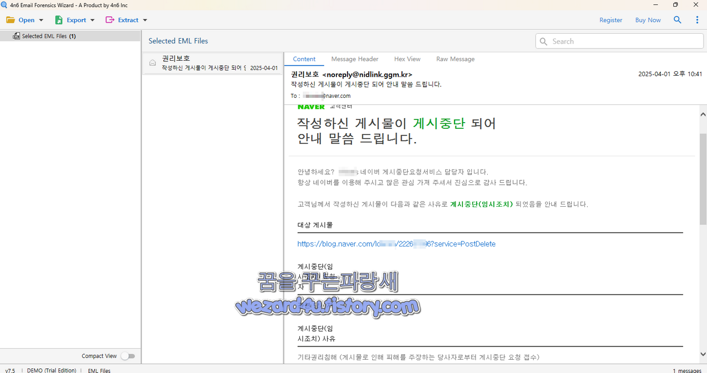Click the envelope icon of the 권리보호 message
707x373 pixels.
point(152,63)
